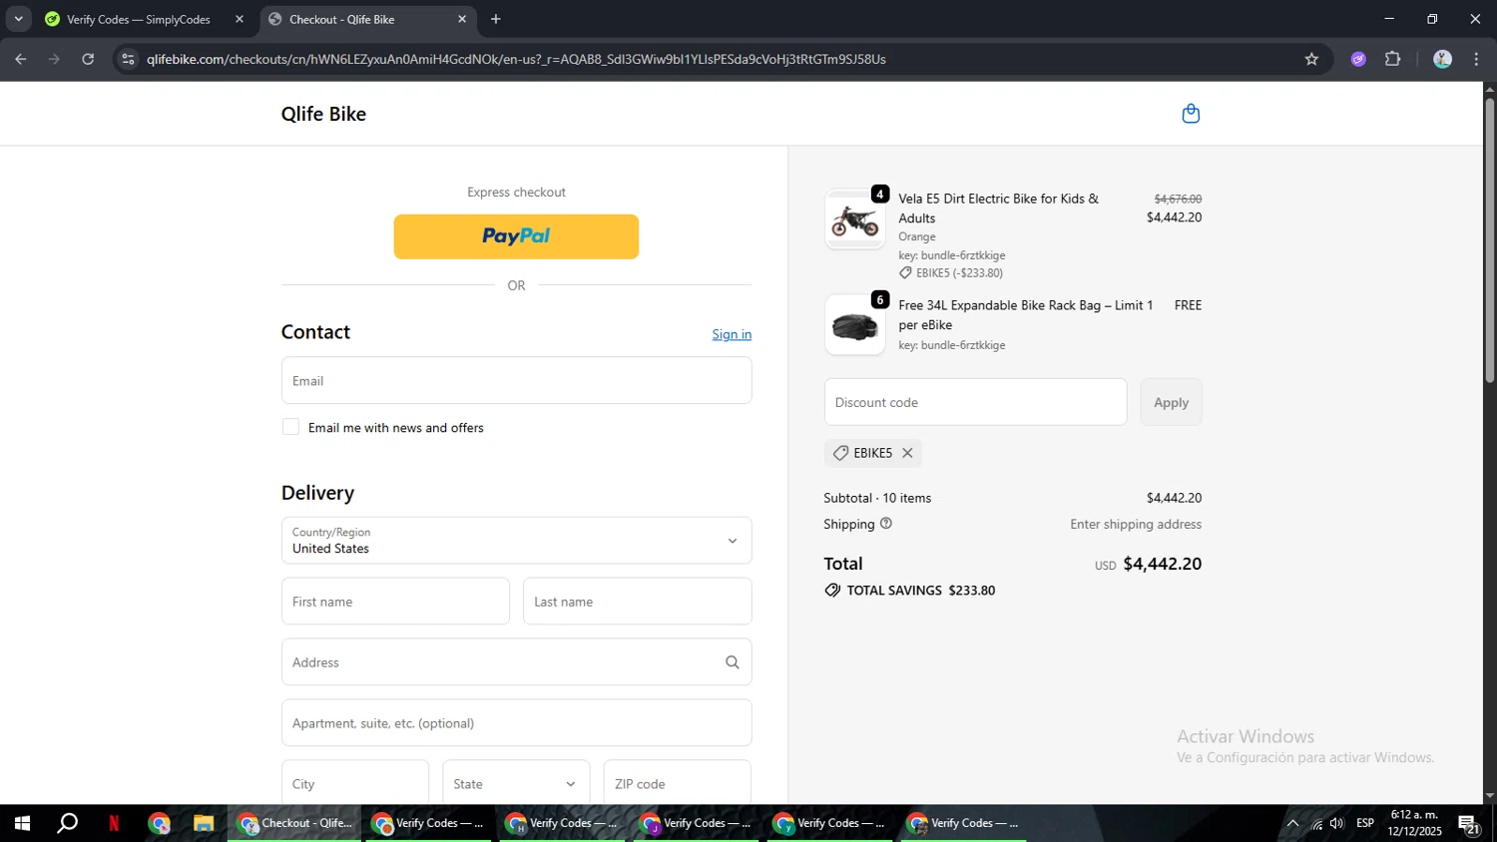Screen dimensions: 1497x842
Task: Open the ESP language indicator
Action: point(1365,823)
